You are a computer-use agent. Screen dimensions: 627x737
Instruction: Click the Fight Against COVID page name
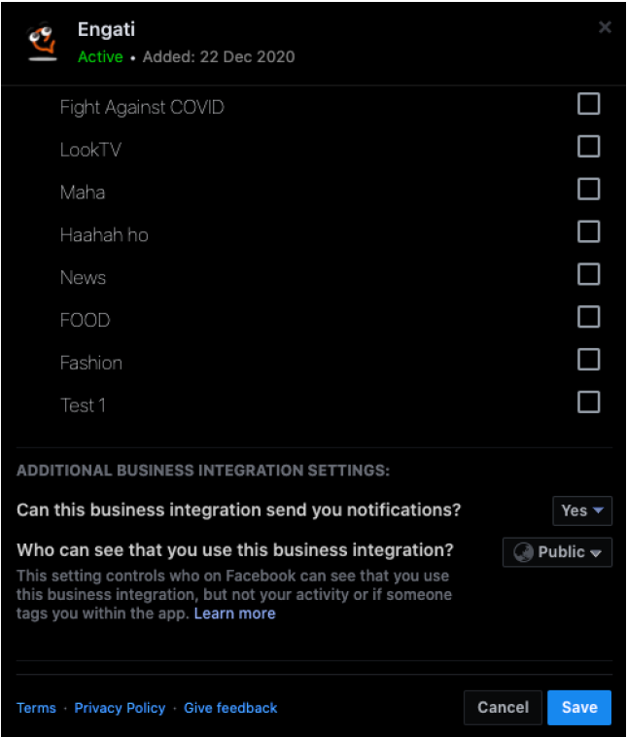(x=142, y=107)
